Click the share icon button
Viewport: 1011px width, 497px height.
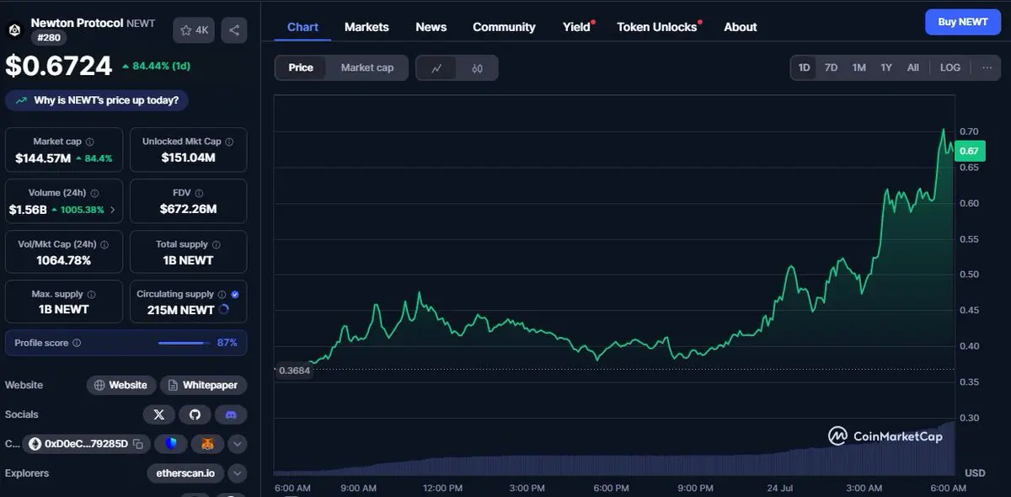click(x=234, y=30)
